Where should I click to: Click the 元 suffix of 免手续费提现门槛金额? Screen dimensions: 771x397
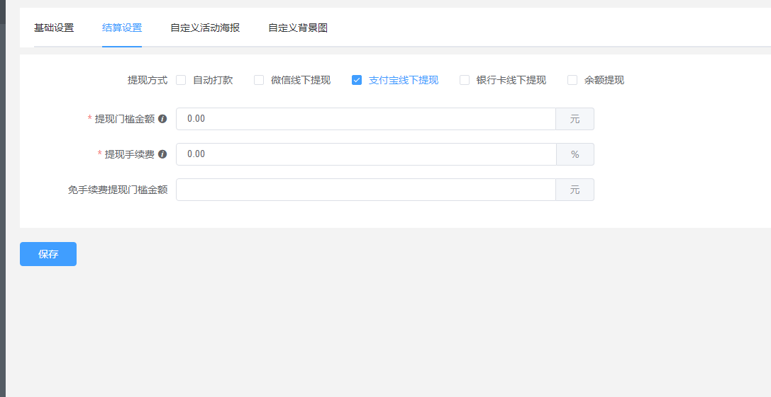575,190
